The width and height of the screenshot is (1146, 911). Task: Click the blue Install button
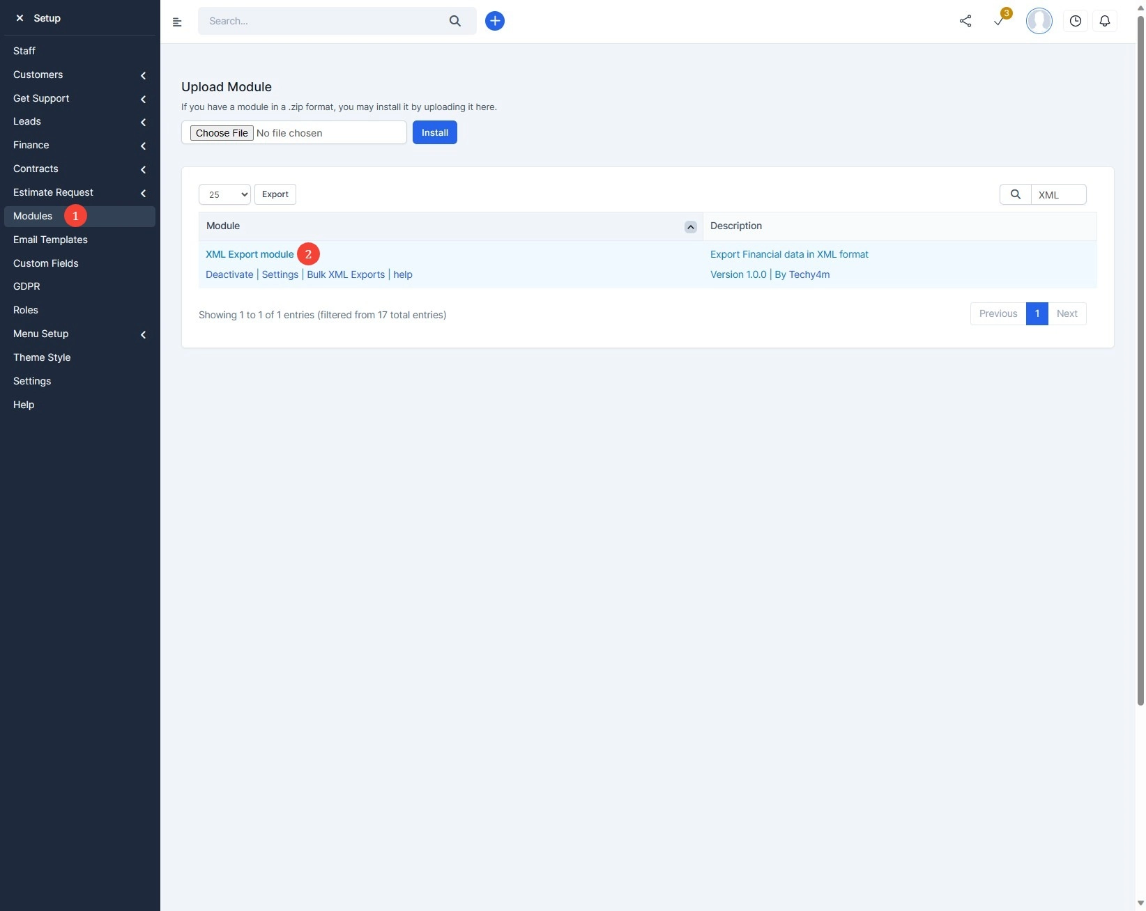[434, 132]
